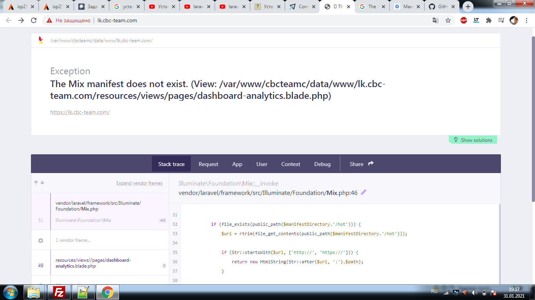Click code line 36 return new HtmlString
Image resolution: width=535 pixels, height=300 pixels.
pos(298,262)
